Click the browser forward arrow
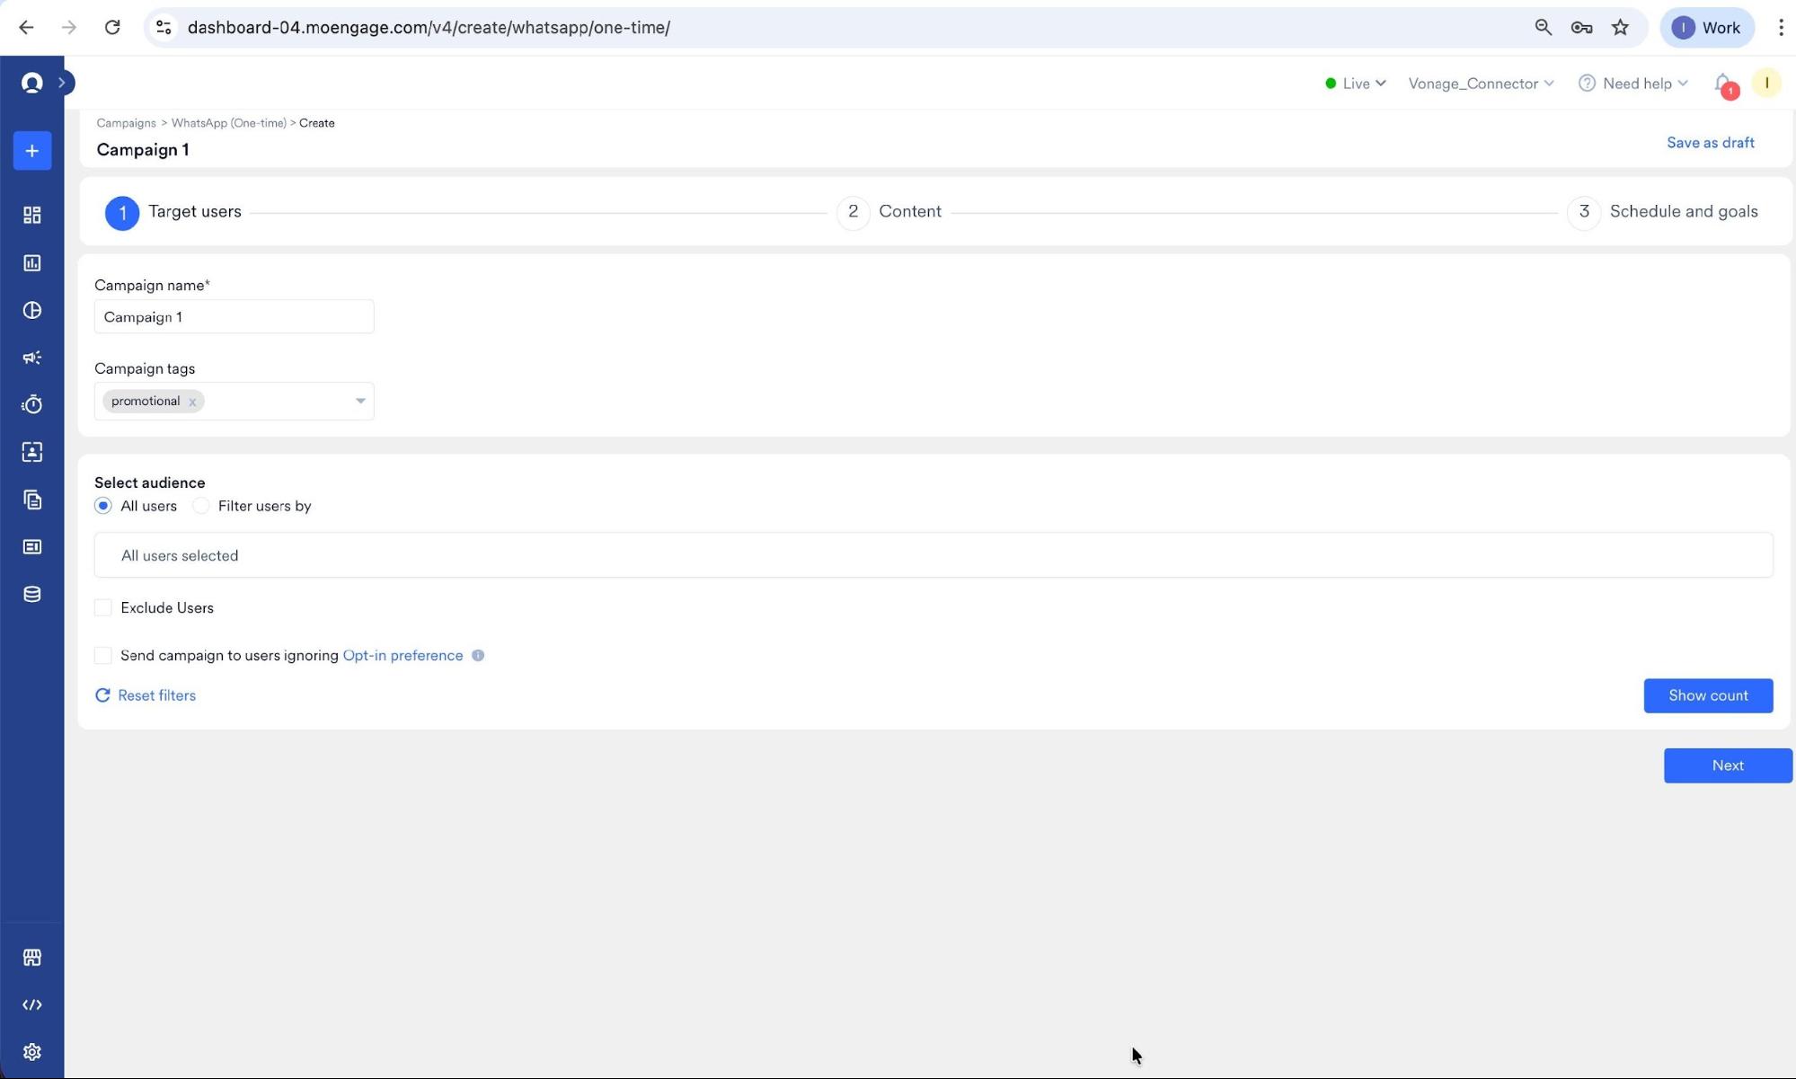The width and height of the screenshot is (1796, 1079). 69,27
